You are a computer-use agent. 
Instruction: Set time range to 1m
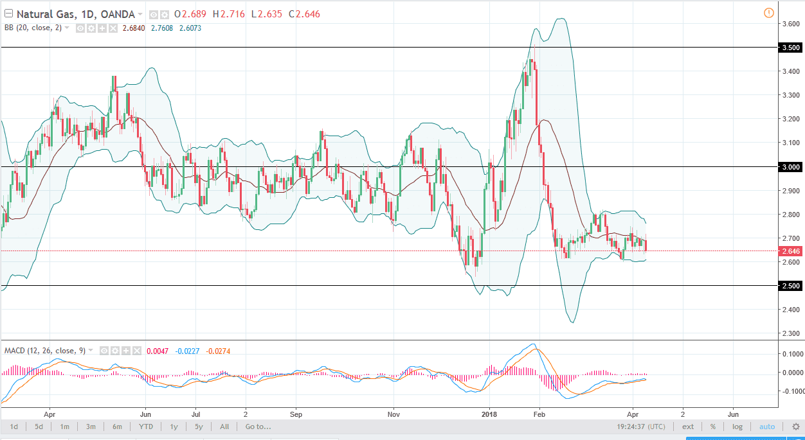point(65,427)
